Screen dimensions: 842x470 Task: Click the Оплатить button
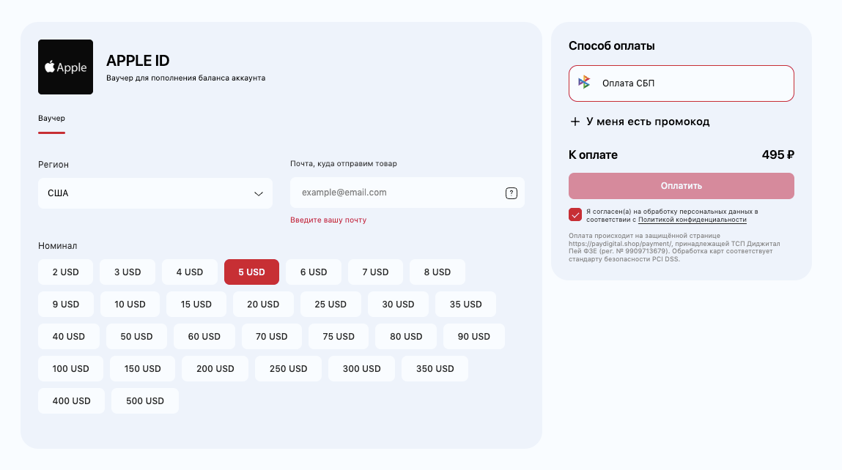682,186
